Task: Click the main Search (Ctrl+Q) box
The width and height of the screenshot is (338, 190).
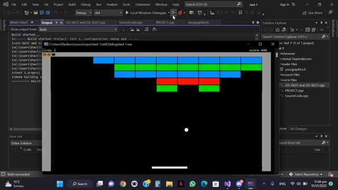Action: pos(213,4)
